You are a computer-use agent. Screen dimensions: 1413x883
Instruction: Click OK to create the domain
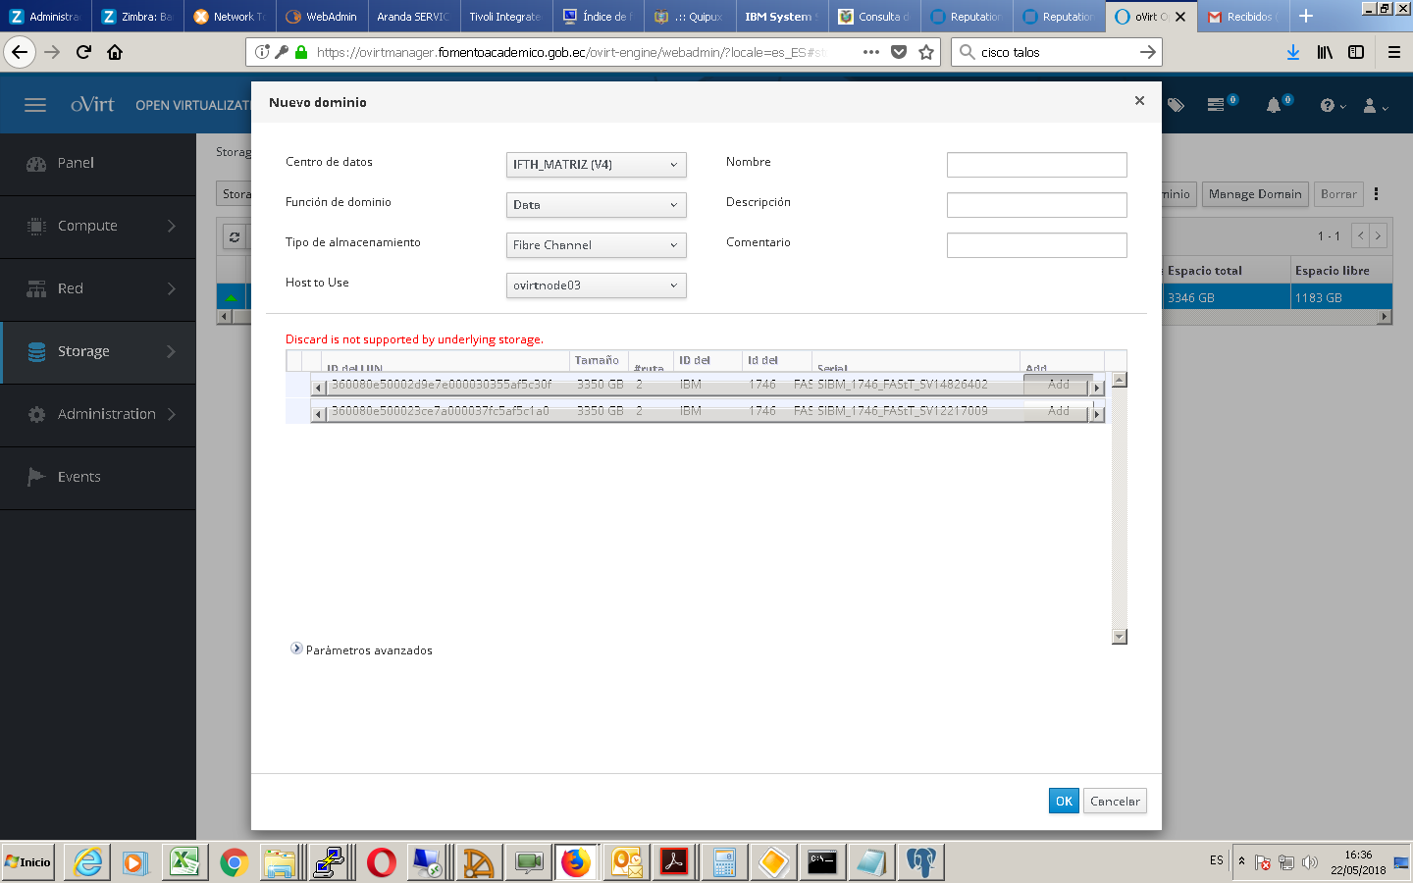pyautogui.click(x=1064, y=801)
